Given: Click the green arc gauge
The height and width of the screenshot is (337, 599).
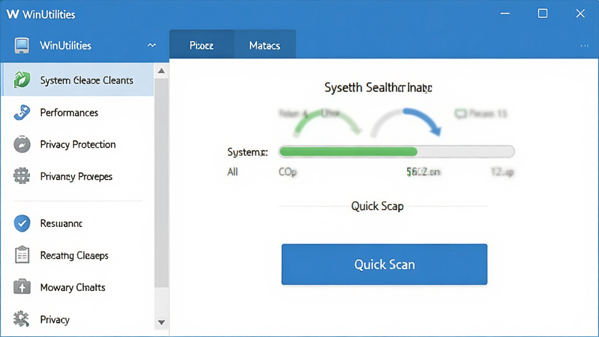Looking at the screenshot, I should click(x=328, y=122).
